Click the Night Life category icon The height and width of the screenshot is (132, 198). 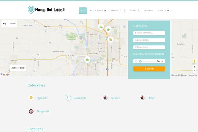(31, 98)
